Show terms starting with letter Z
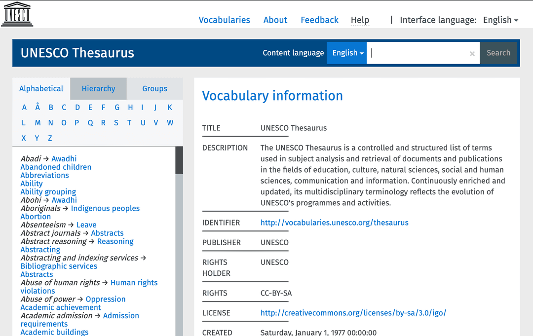Viewport: 533px width, 336px height. (x=50, y=138)
